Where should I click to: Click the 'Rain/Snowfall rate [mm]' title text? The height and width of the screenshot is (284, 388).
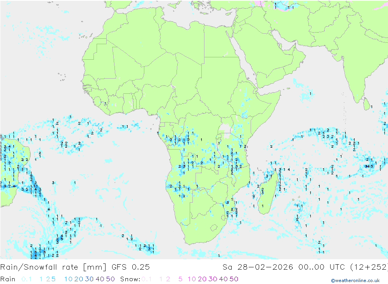click(53, 267)
